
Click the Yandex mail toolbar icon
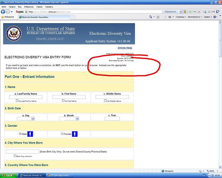(x=205, y=12)
